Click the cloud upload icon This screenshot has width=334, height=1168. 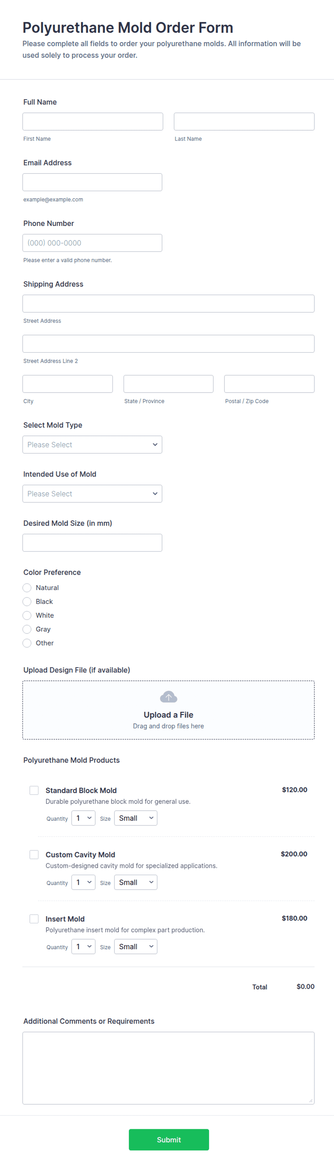[x=168, y=697]
